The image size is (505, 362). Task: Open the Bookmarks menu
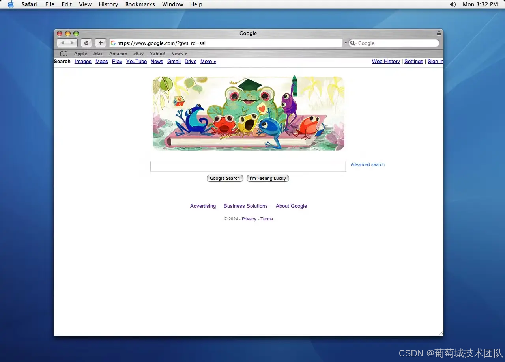click(x=140, y=4)
